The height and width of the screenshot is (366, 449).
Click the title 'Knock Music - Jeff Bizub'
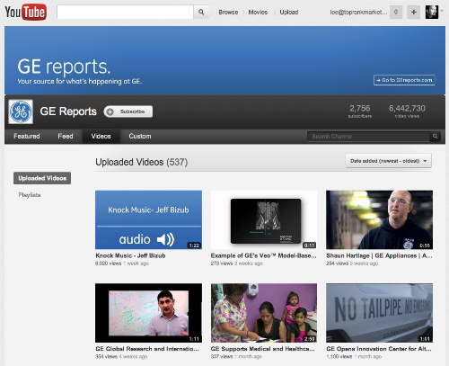pyautogui.click(x=130, y=255)
